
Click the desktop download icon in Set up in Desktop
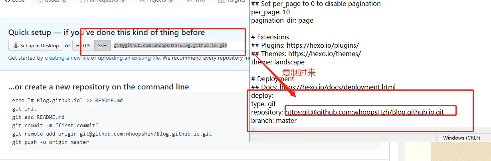click(x=16, y=45)
